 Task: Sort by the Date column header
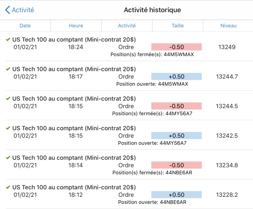coord(25,26)
